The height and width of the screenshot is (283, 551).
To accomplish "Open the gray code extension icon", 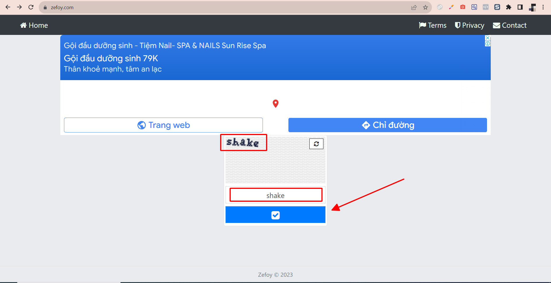I will click(486, 7).
